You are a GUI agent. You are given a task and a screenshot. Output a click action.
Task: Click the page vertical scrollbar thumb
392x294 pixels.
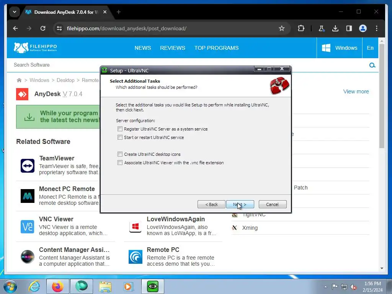(382, 96)
